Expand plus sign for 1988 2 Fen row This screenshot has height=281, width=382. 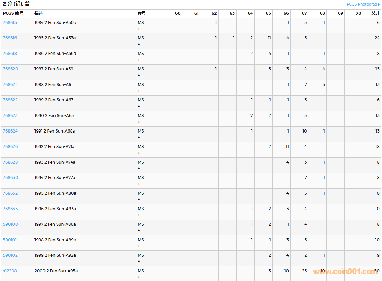(x=139, y=91)
